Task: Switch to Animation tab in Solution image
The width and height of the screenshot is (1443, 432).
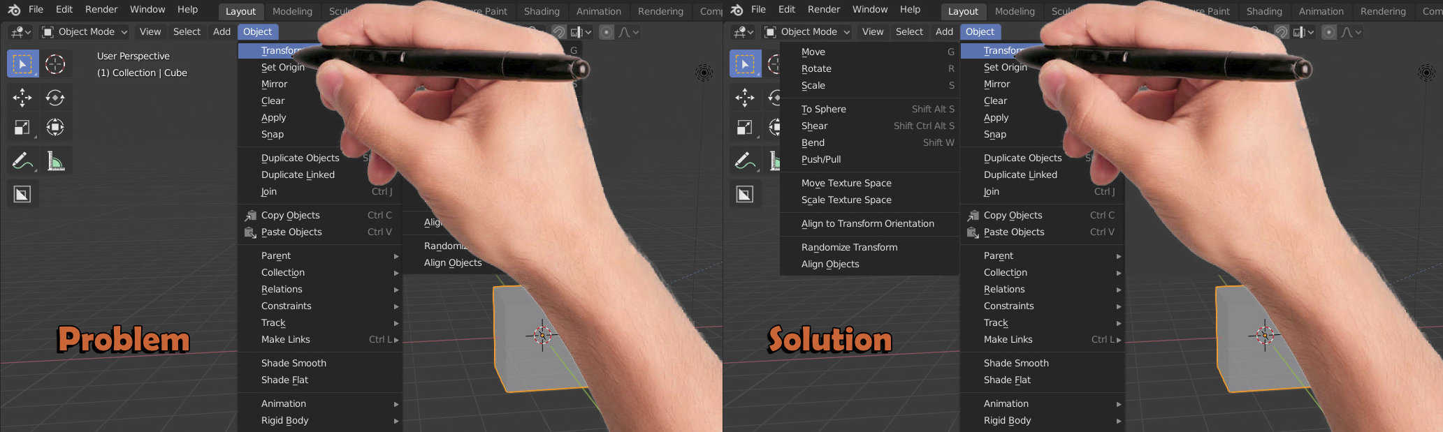Action: click(x=1321, y=11)
